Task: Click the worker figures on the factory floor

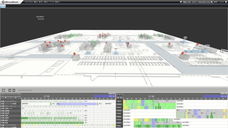Action: click(127, 44)
